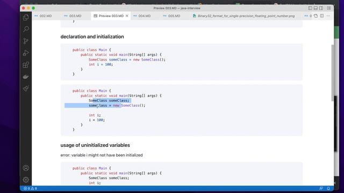Click the preview vertical scrollbar thumb
Viewport: 344px width, 193px height.
333,73
